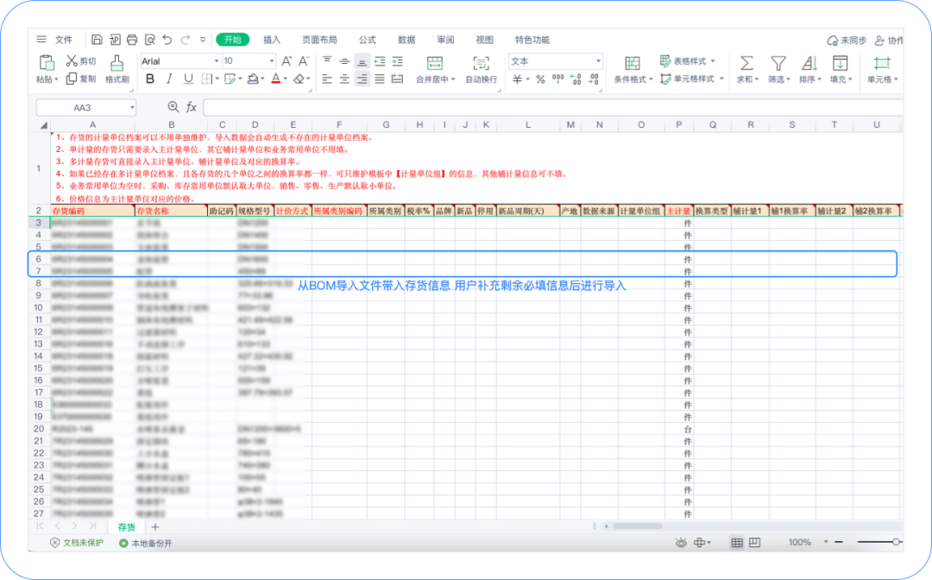Open the Formulas (公式) ribbon tab

point(368,40)
